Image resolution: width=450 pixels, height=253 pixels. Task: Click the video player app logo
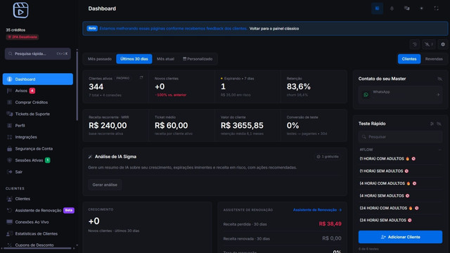tap(20, 11)
